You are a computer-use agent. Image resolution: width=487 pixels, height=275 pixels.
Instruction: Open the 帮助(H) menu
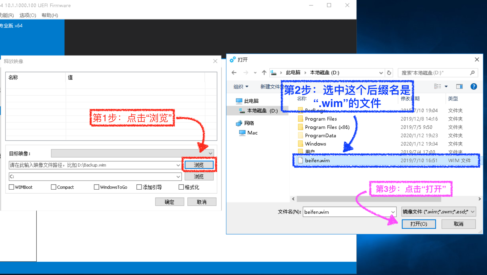click(50, 15)
